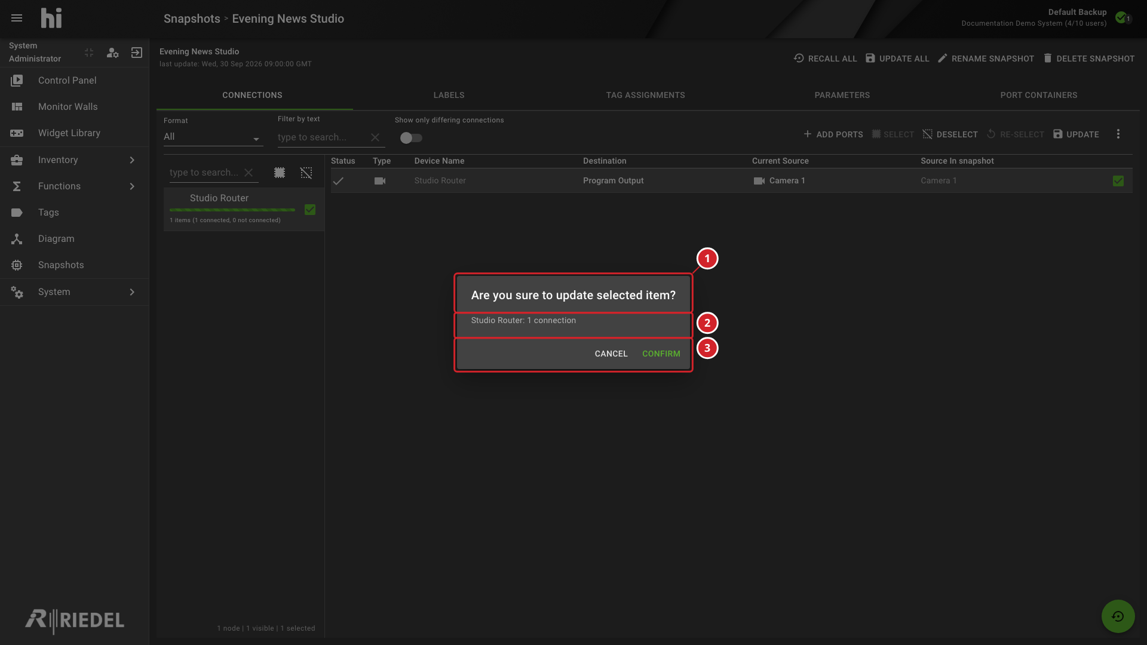Open the Tags page
This screenshot has height=645, width=1147.
point(75,212)
